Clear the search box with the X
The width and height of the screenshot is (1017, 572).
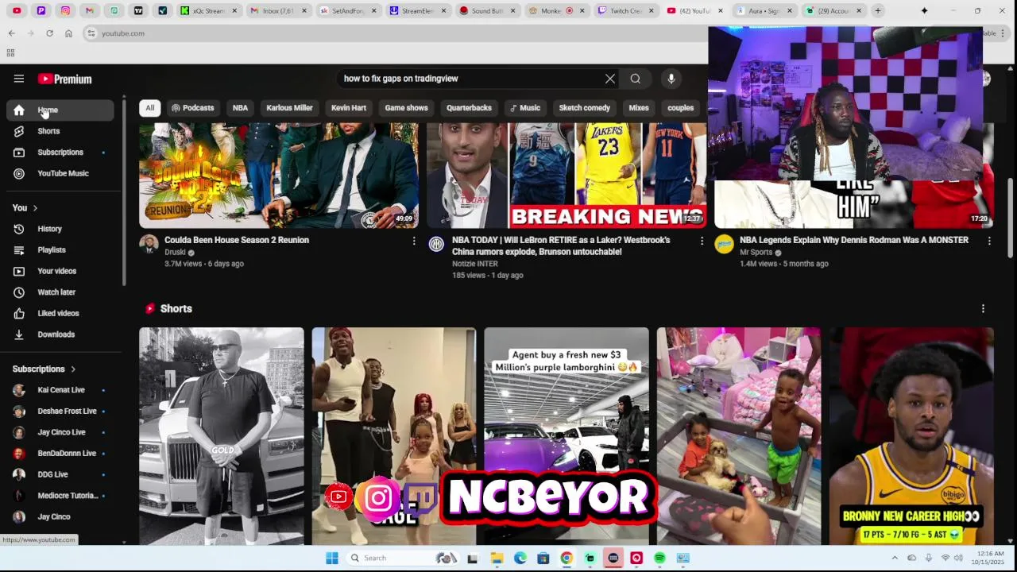pos(610,79)
